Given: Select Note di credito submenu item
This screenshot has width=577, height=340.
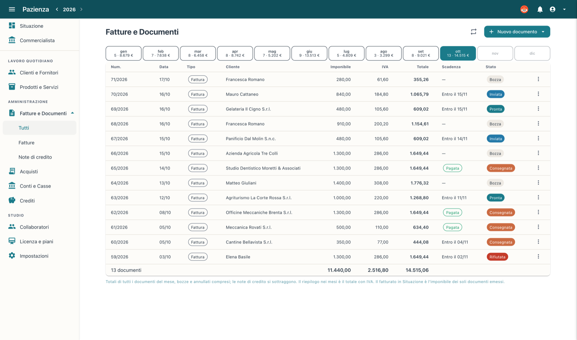Looking at the screenshot, I should click(x=40, y=157).
